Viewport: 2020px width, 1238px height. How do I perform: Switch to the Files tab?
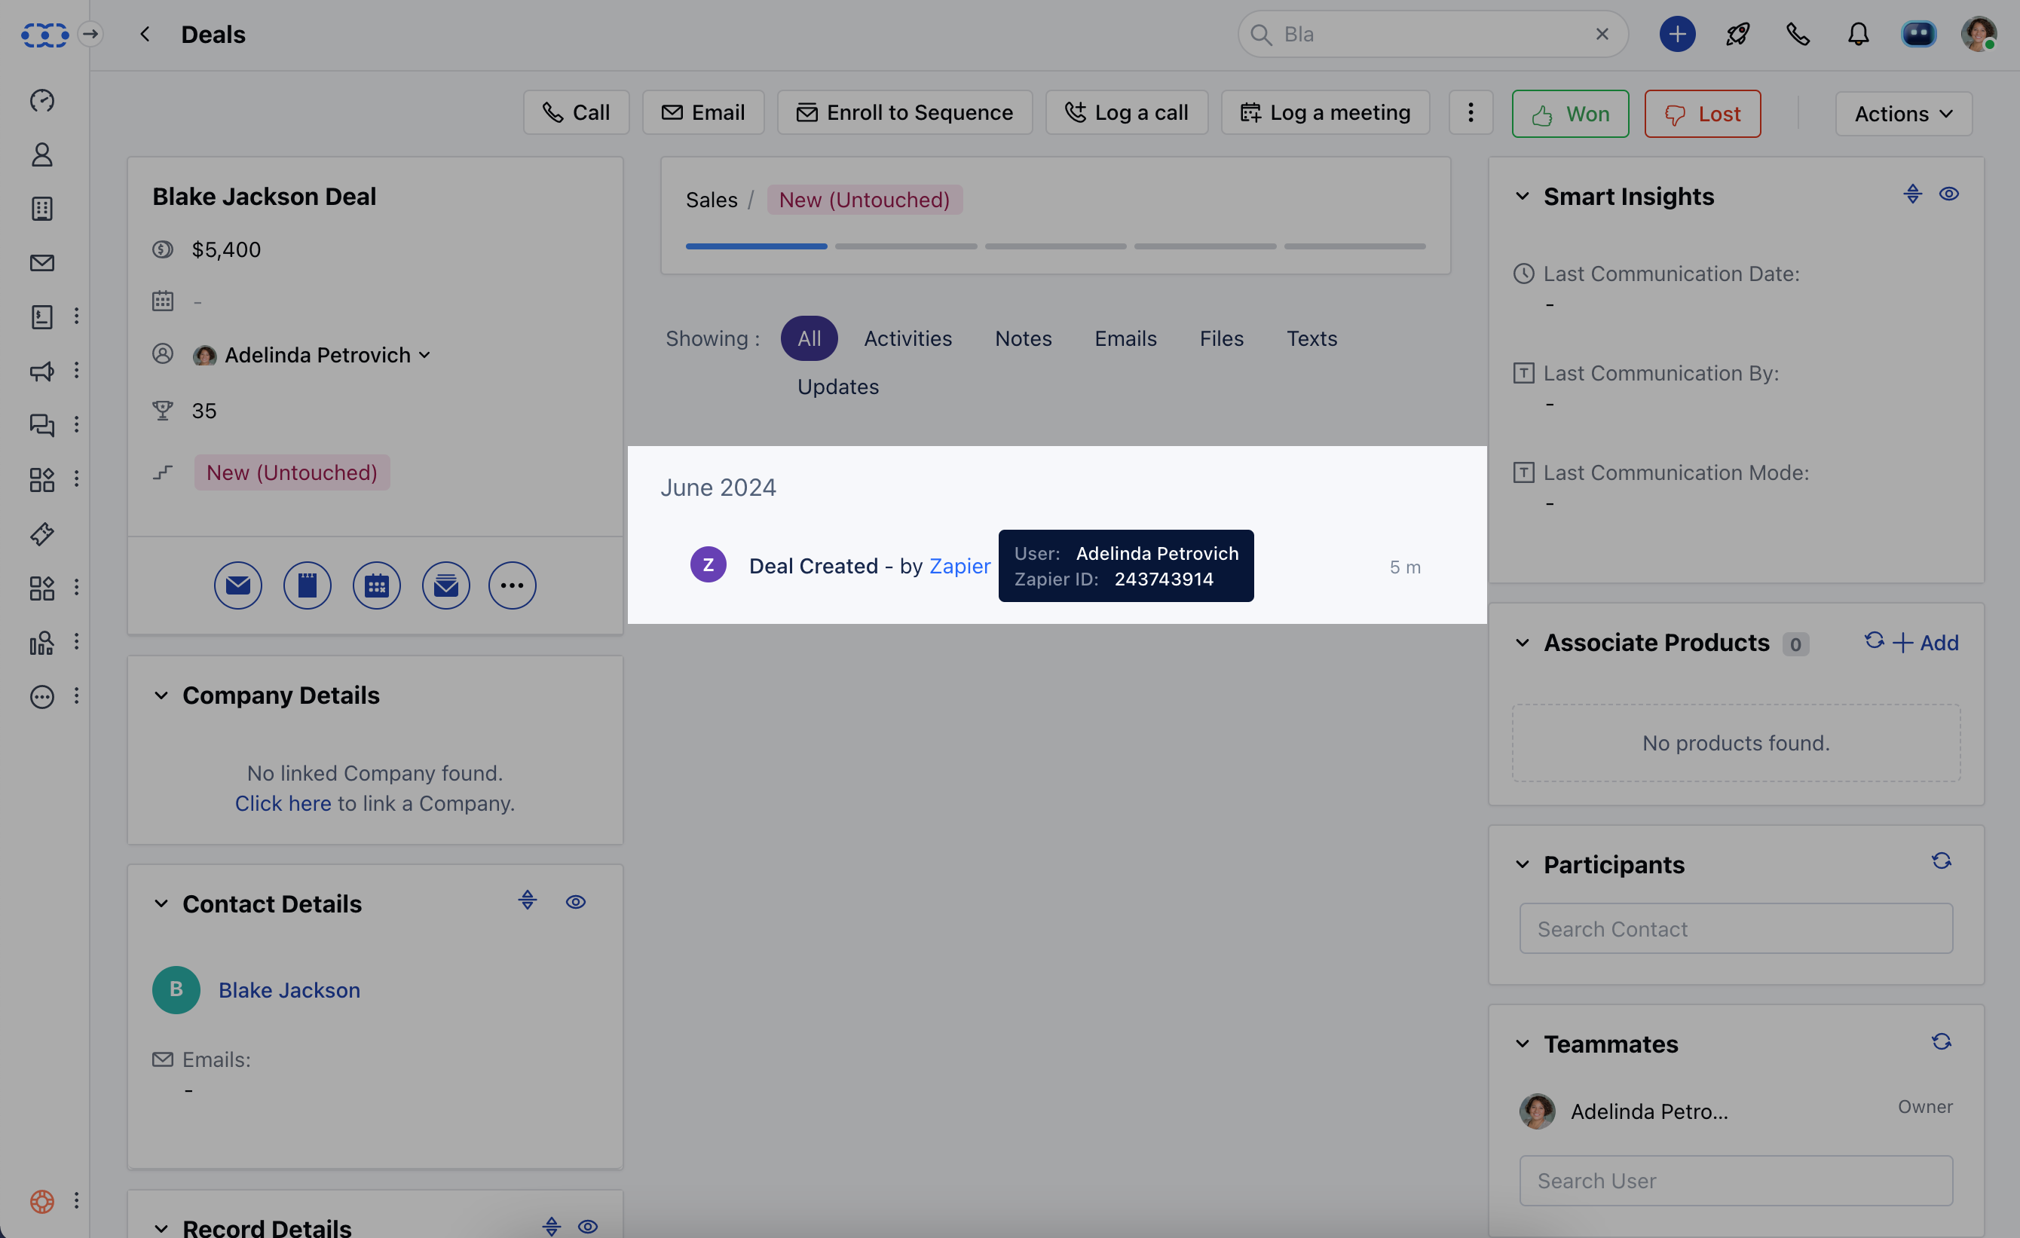coord(1222,338)
